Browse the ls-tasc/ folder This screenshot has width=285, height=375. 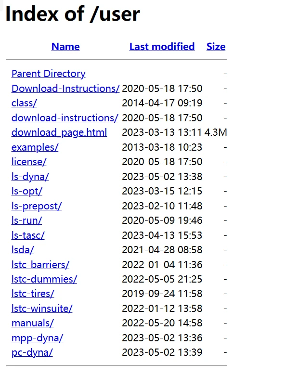[x=28, y=235]
